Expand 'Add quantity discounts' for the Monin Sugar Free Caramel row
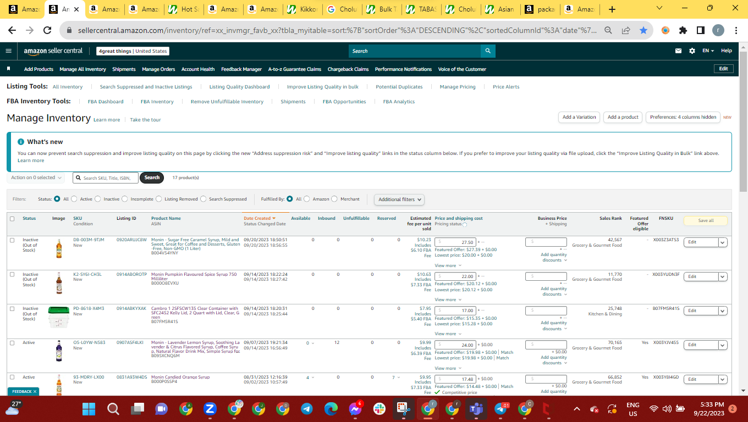 click(553, 257)
